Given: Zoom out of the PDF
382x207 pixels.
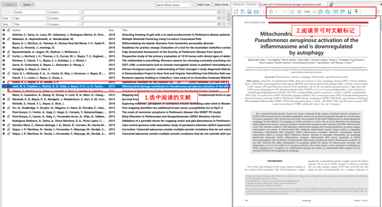Looking at the screenshot, I should pyautogui.click(x=292, y=12).
